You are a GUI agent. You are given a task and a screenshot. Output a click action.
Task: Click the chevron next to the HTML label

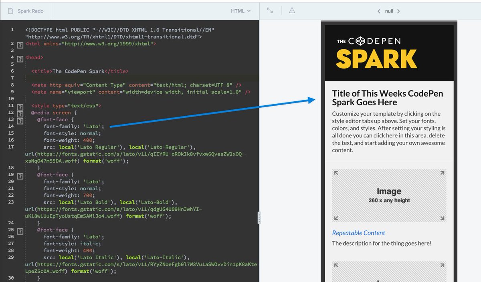(249, 11)
